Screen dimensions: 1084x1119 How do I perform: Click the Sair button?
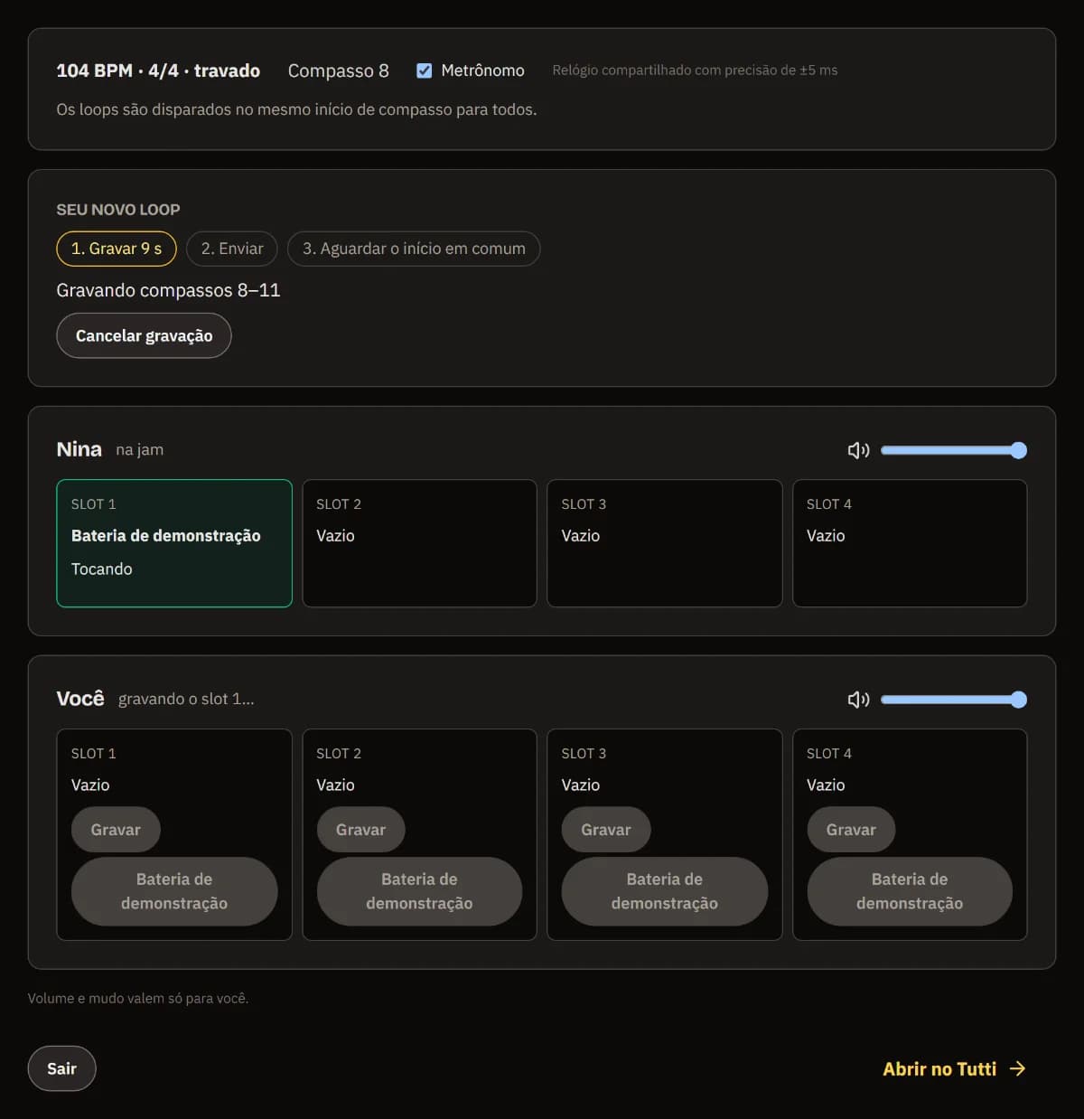[x=61, y=1068]
